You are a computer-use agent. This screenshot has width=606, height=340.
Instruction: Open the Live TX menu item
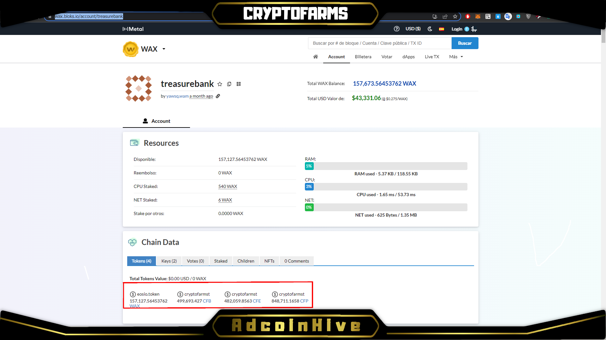[432, 57]
